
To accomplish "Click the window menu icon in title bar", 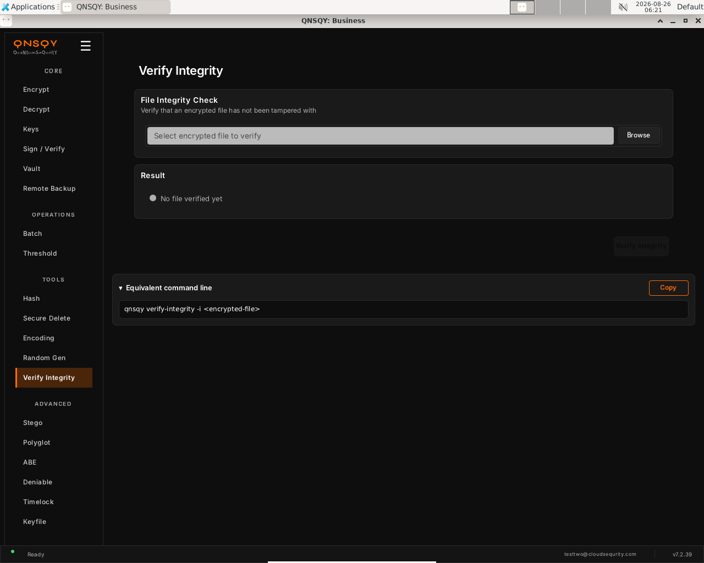I will 6,20.
